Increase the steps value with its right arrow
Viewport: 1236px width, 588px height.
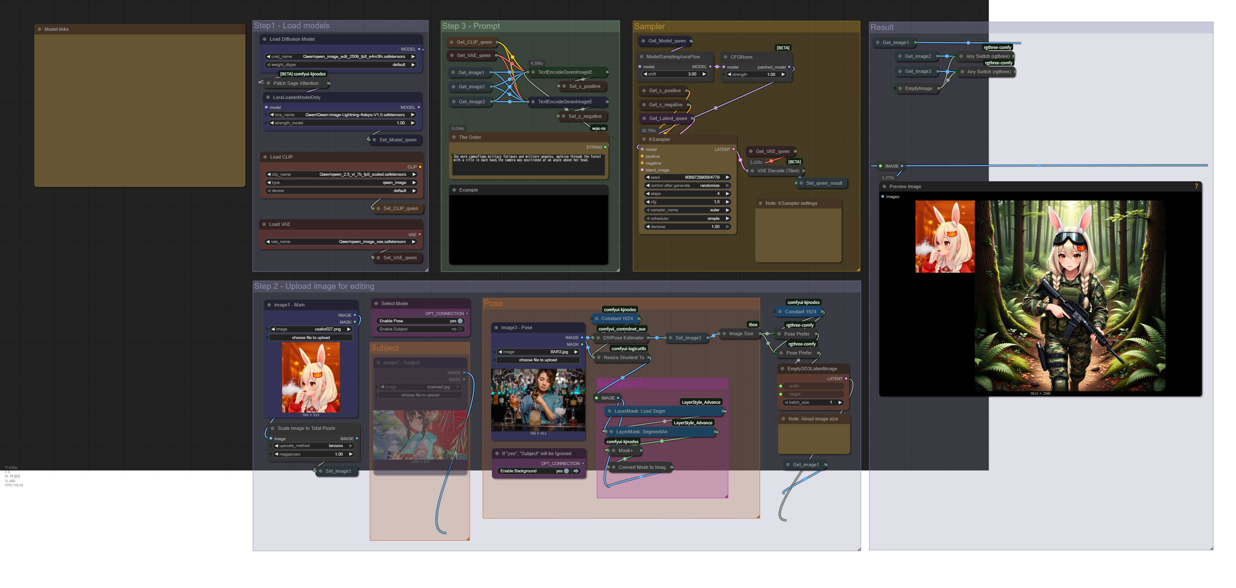click(x=727, y=193)
